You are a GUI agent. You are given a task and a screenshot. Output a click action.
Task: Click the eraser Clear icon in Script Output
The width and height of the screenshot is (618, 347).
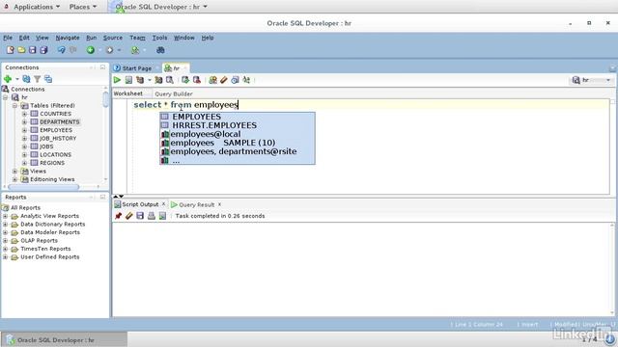[128, 216]
